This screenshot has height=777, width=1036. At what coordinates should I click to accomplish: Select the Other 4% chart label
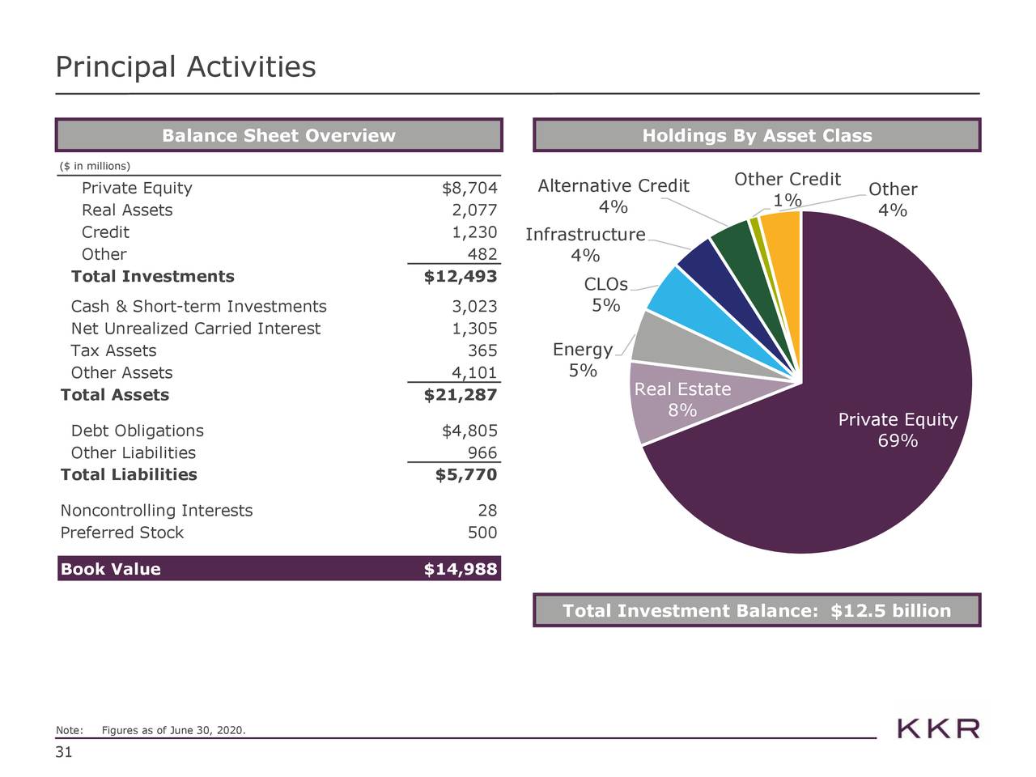(x=893, y=200)
